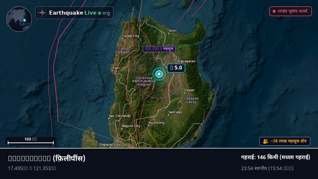Click the Ilocos Region label

[x=124, y=50]
